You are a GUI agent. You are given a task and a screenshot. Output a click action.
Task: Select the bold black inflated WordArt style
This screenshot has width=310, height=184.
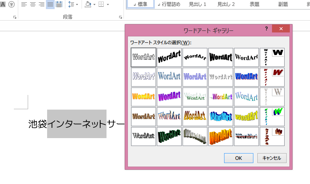pos(221,57)
